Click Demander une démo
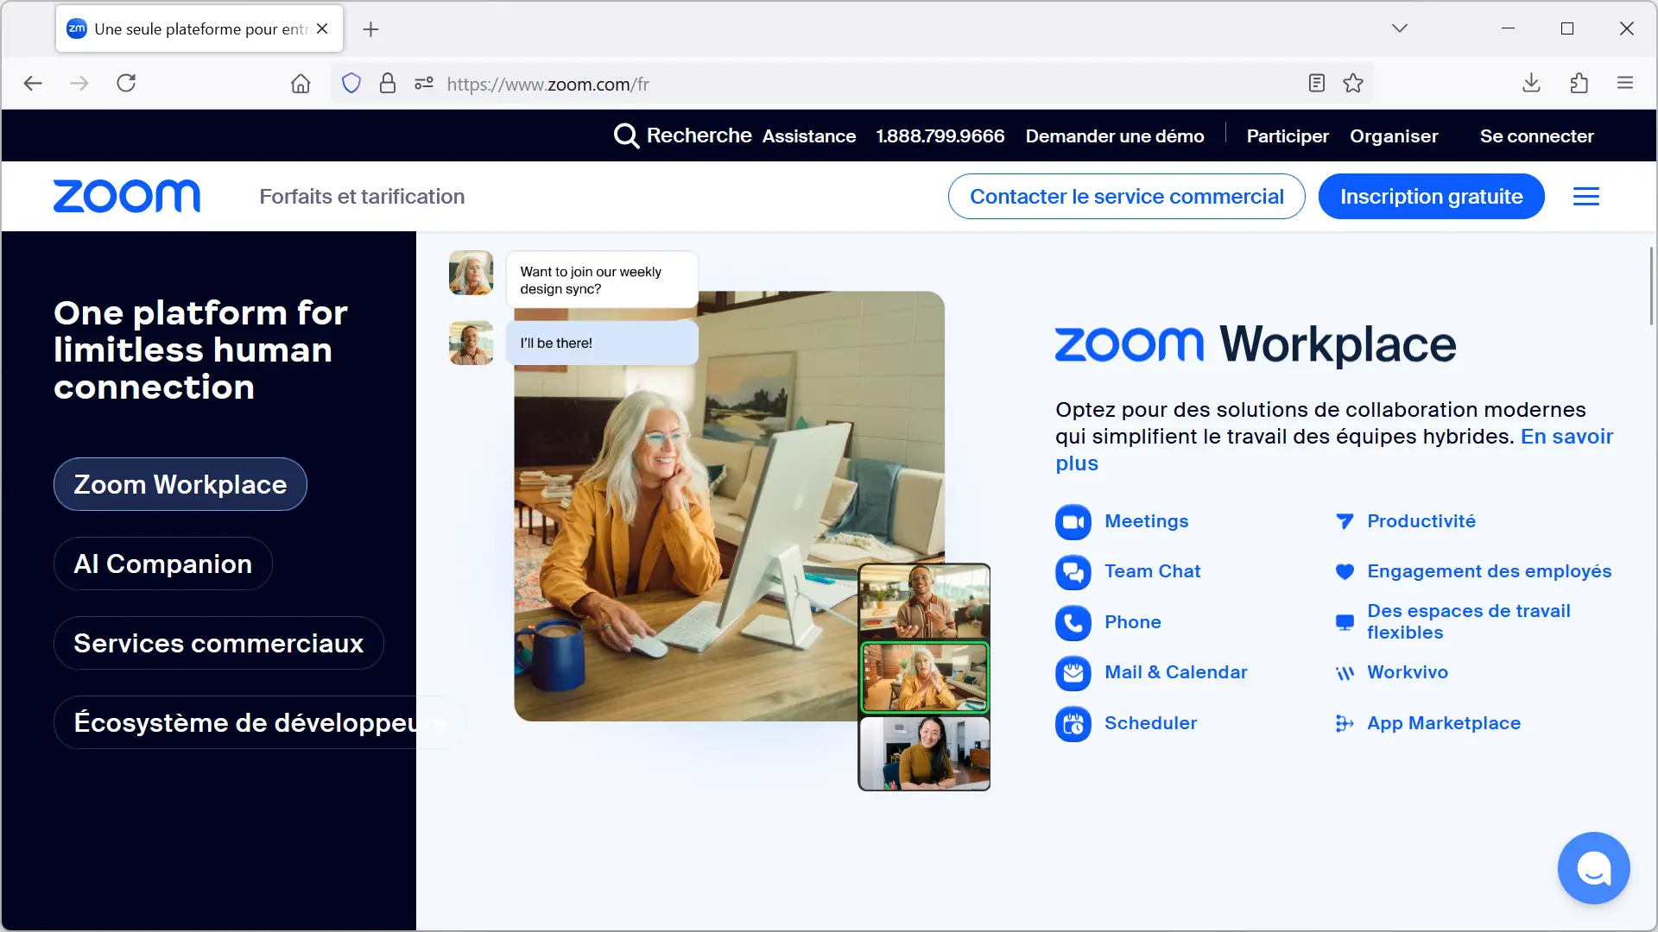The image size is (1658, 932). pyautogui.click(x=1115, y=136)
